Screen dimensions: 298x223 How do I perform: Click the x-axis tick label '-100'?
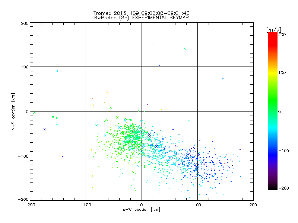[x=86, y=205]
